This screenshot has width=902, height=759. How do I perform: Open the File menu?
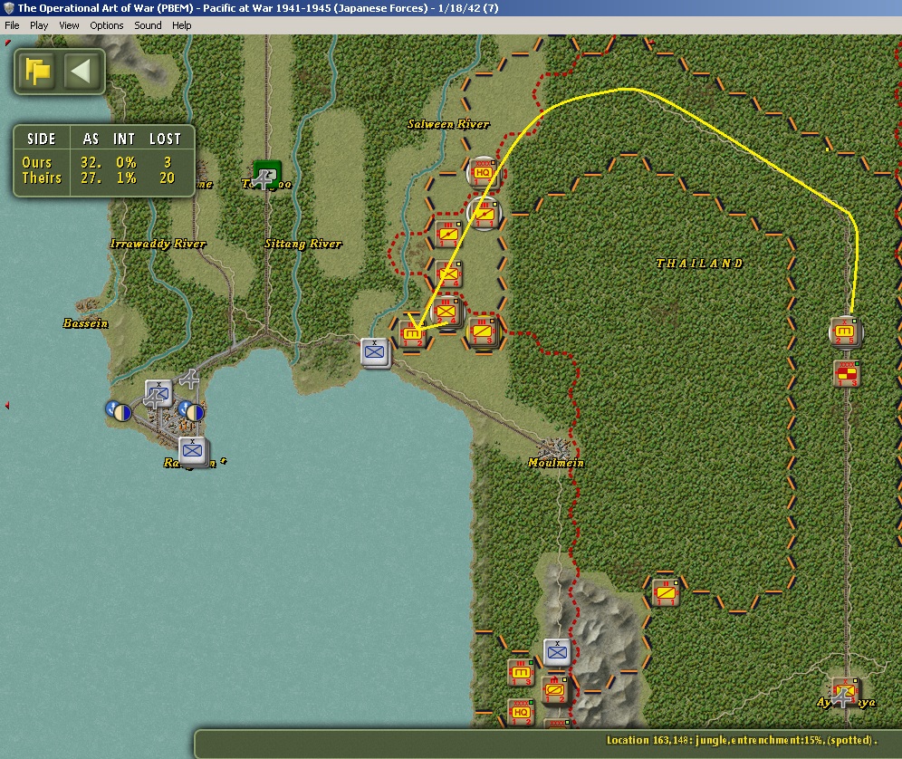pos(12,25)
